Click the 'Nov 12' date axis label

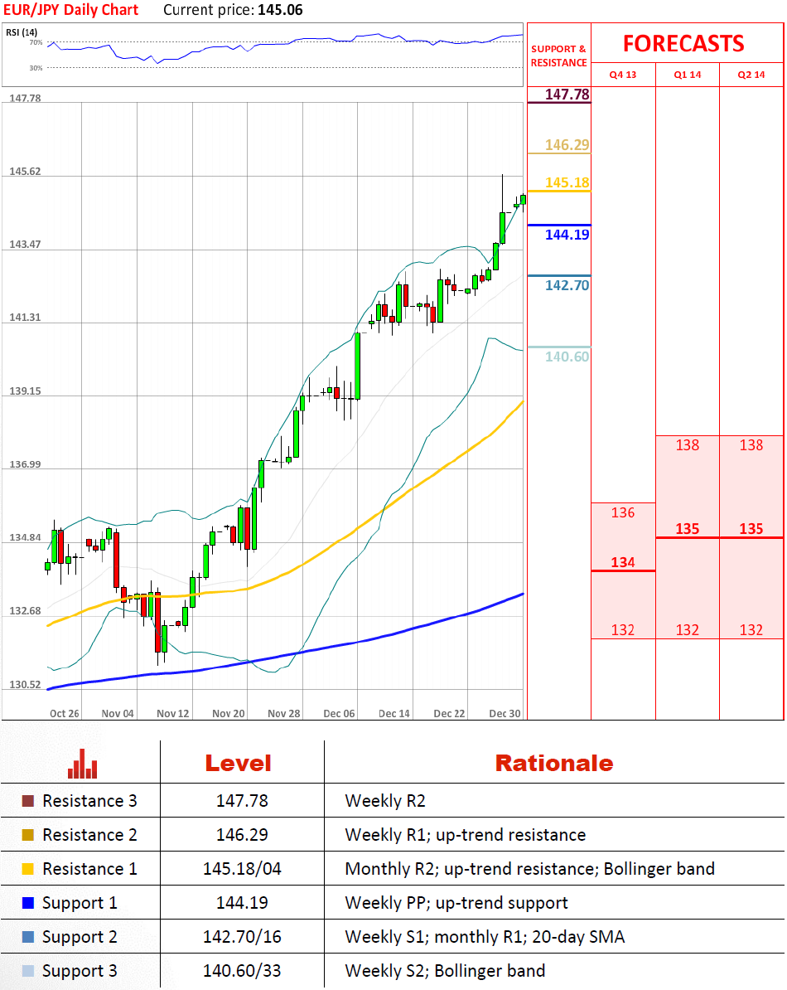[173, 713]
